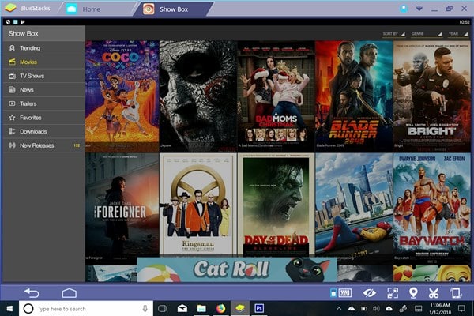Image resolution: width=474 pixels, height=316 pixels.
Task: Open the Kingsman movie poster
Action: coord(198,205)
